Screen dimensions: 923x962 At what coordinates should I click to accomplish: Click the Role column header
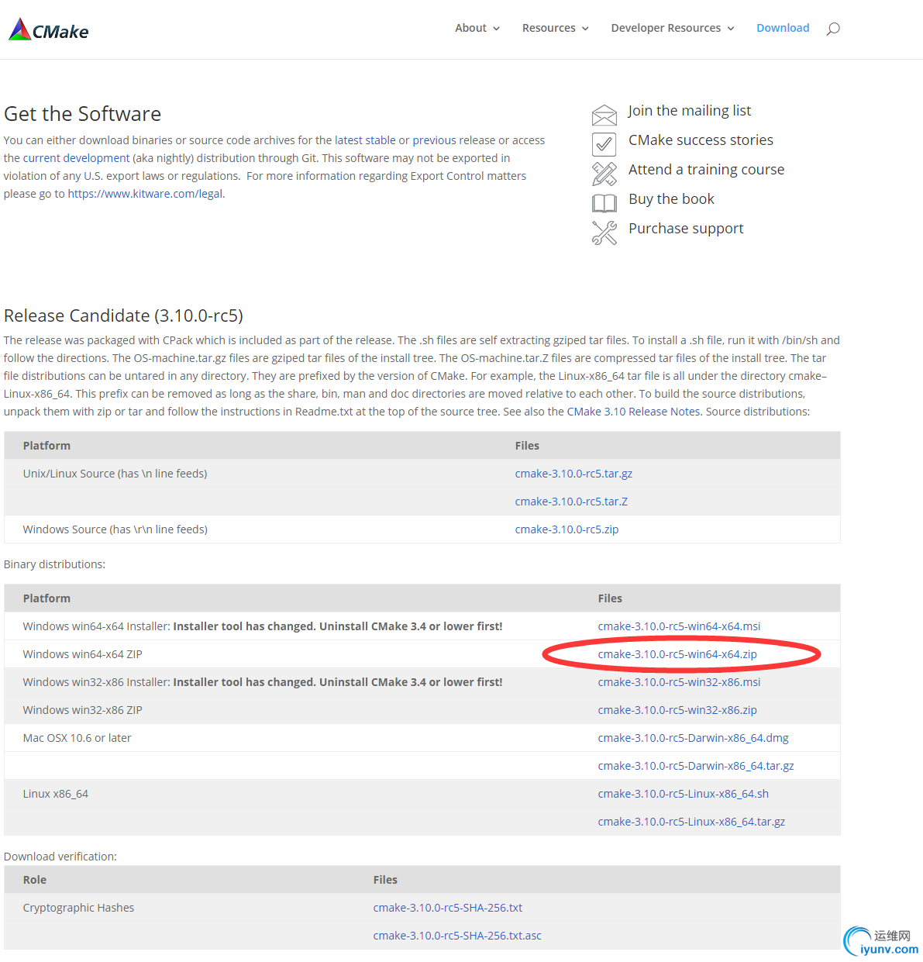coord(35,880)
